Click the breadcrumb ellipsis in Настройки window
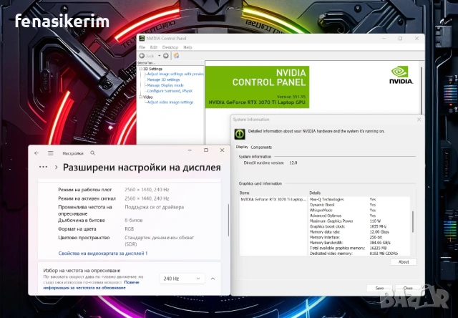 point(43,167)
